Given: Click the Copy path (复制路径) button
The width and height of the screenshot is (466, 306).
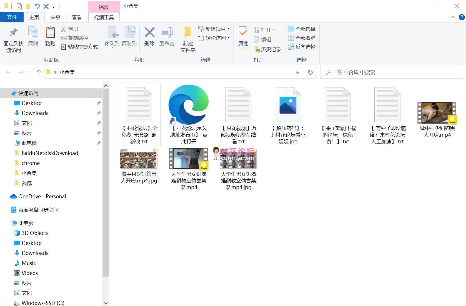Looking at the screenshot, I should tap(75, 38).
